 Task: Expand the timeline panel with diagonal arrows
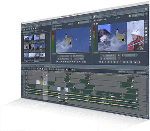[x=146, y=68]
